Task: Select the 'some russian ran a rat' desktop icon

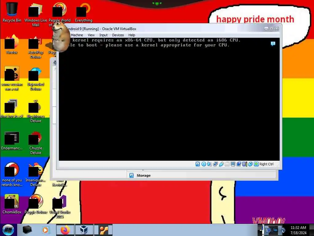Action: click(12, 79)
